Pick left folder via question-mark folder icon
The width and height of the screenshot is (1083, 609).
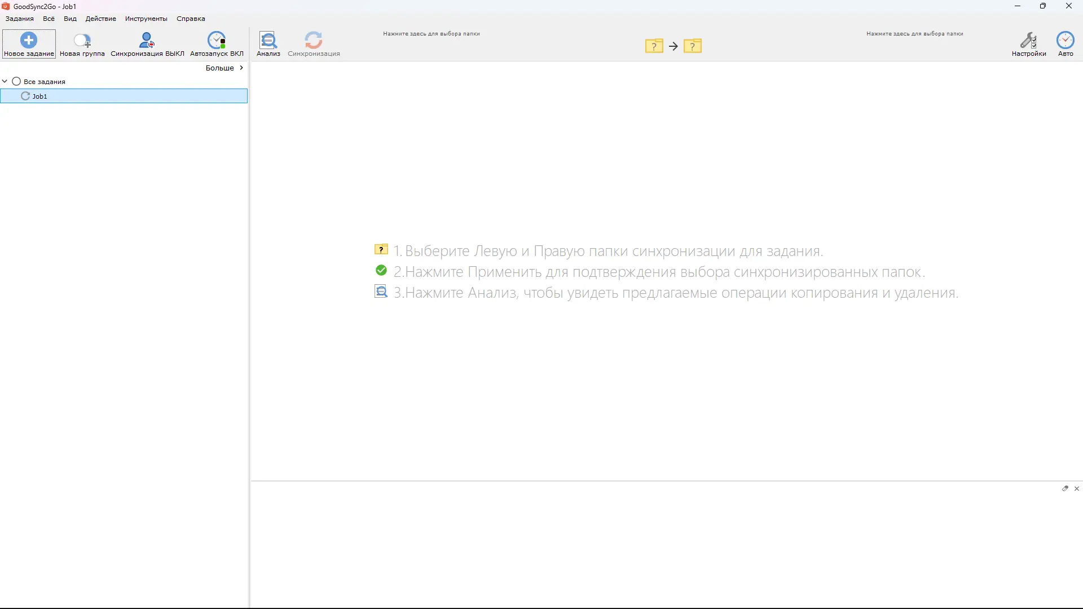[x=654, y=46]
